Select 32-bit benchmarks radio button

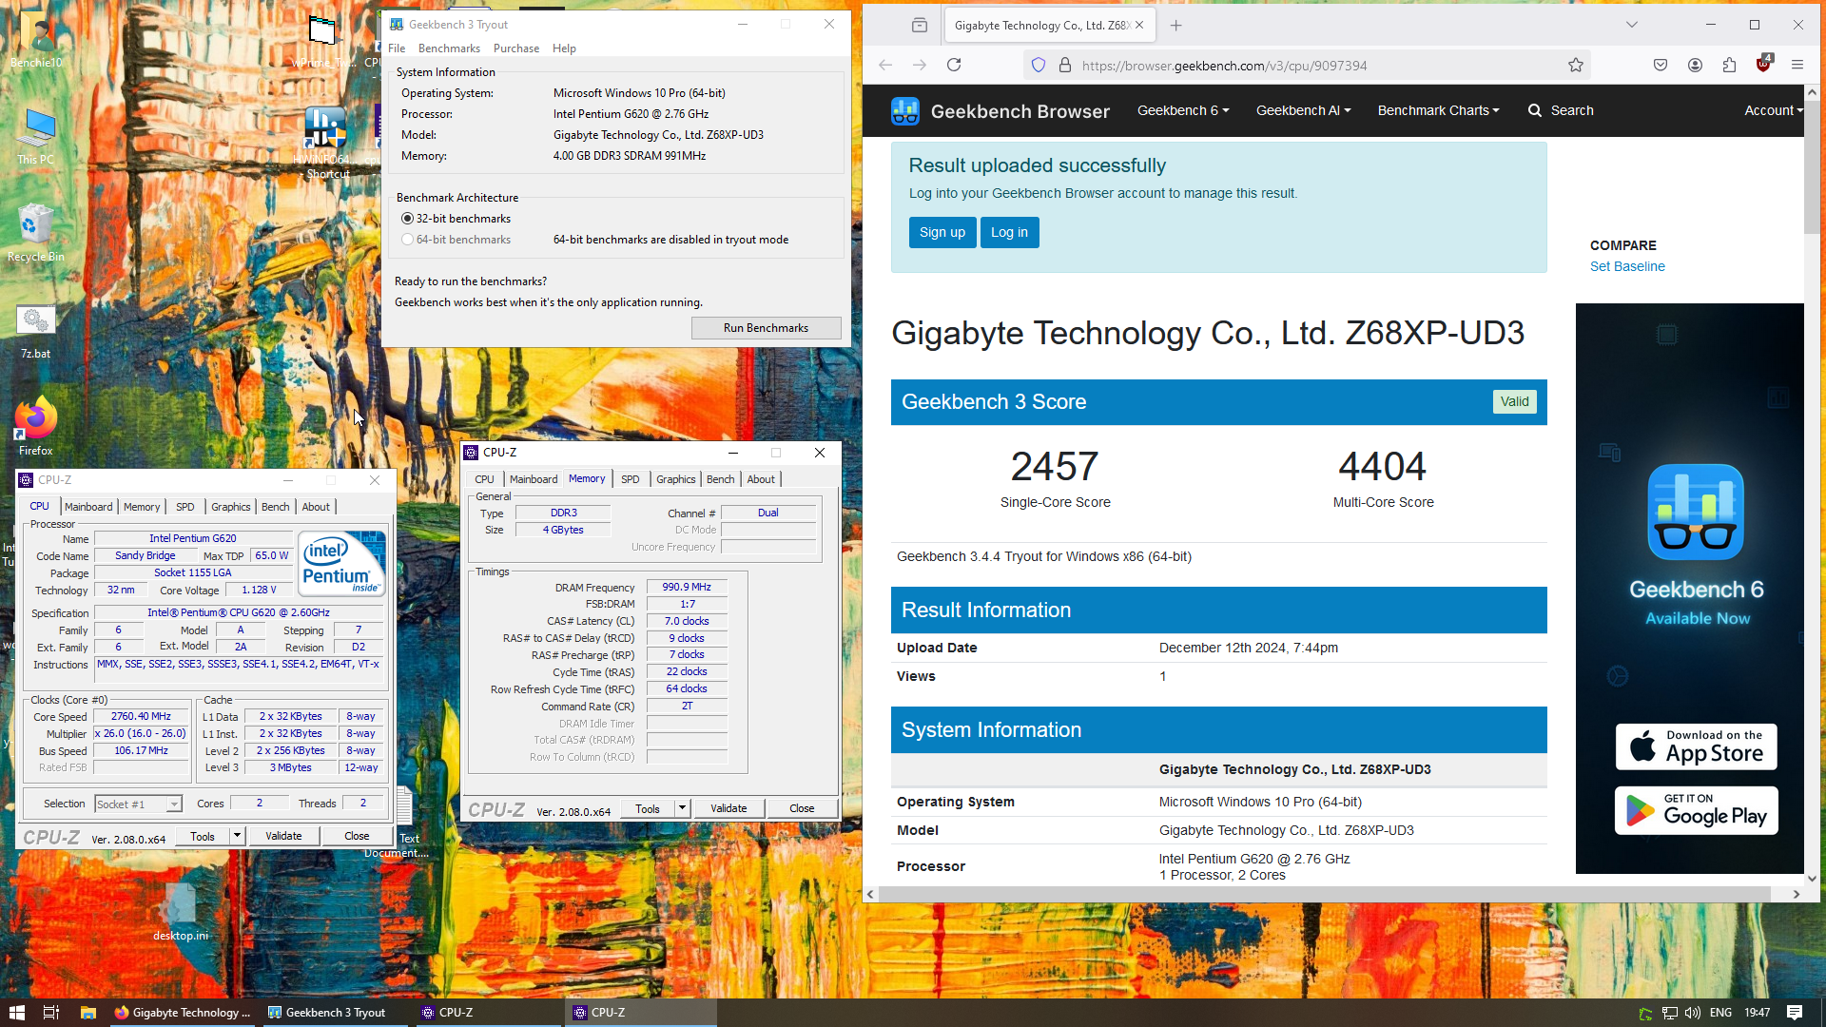[407, 219]
